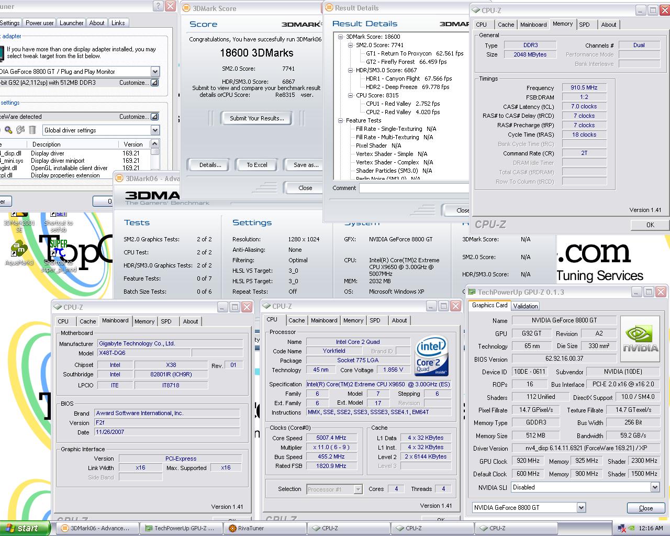This screenshot has width=670, height=536.
Task: Open SPD tab in the CPU-Z Memory window
Action: coord(585,25)
